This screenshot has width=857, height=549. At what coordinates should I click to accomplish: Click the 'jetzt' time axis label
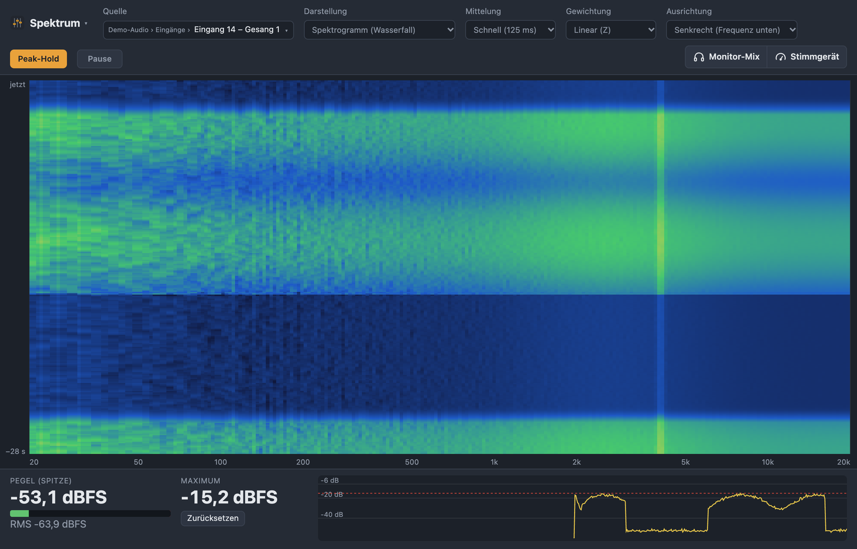[x=17, y=85]
